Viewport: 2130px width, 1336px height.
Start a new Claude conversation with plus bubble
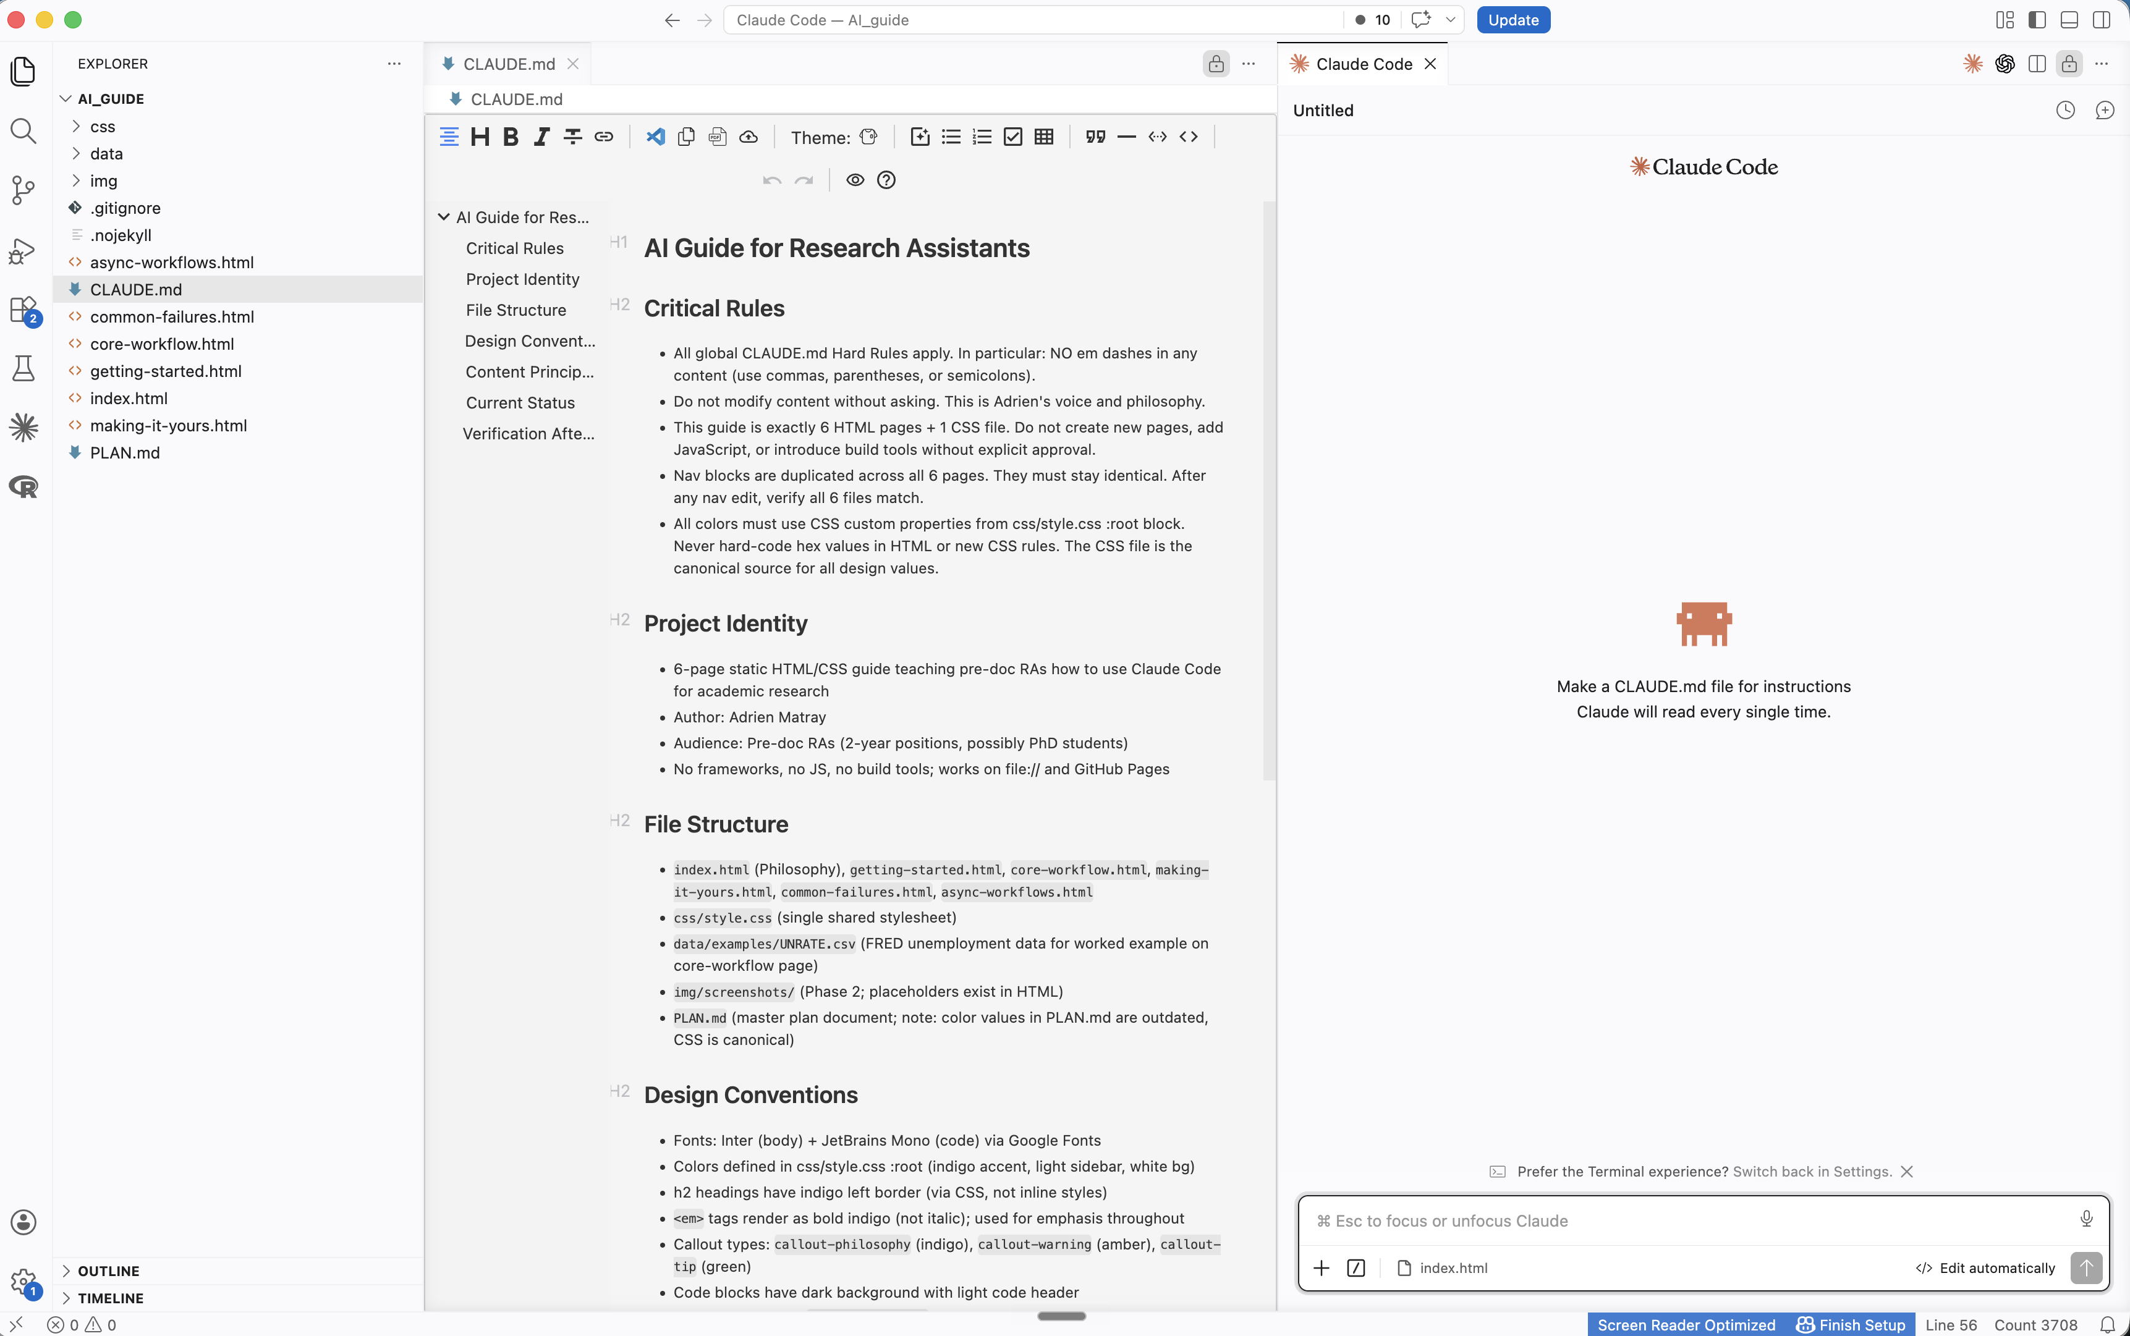[2105, 111]
